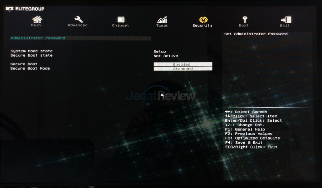Select the Administrator Password entry
This screenshot has height=188, width=322.
point(38,38)
